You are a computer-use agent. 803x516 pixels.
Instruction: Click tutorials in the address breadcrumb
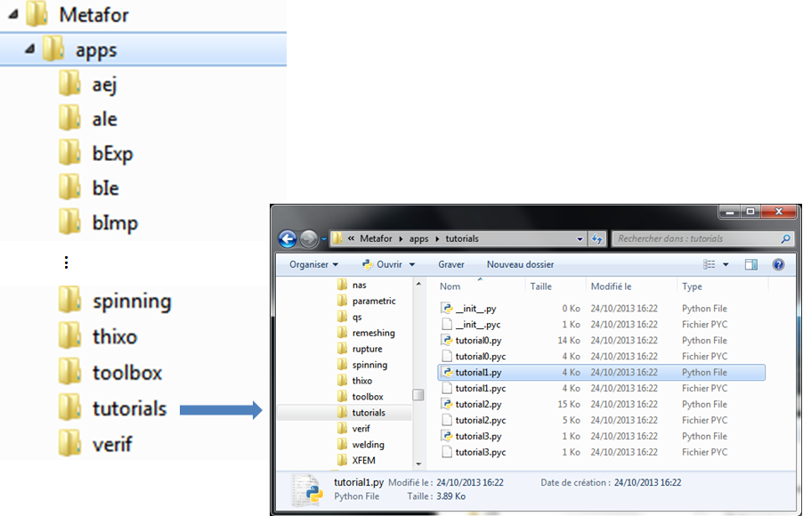click(462, 239)
